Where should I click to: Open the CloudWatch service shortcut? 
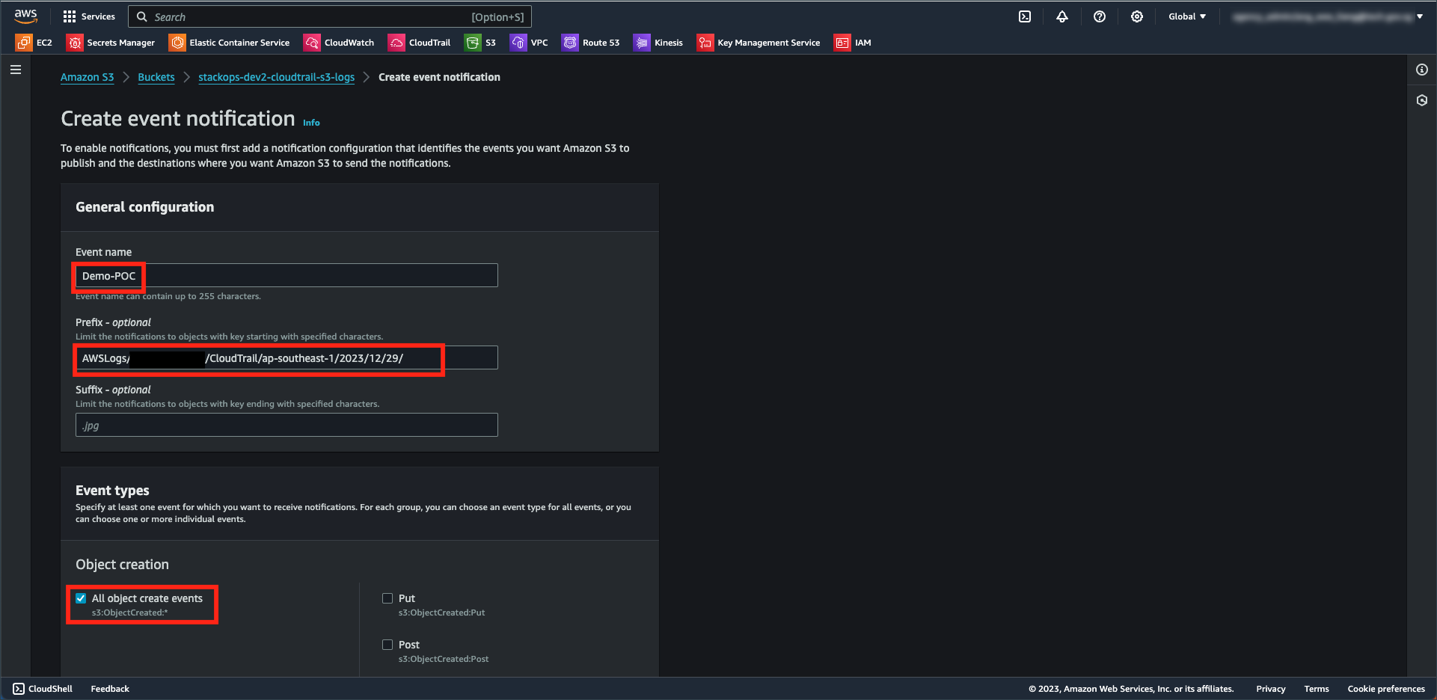339,43
